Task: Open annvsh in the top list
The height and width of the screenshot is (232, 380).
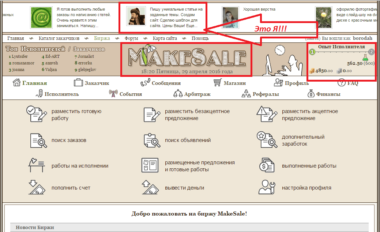Action: coord(51,63)
